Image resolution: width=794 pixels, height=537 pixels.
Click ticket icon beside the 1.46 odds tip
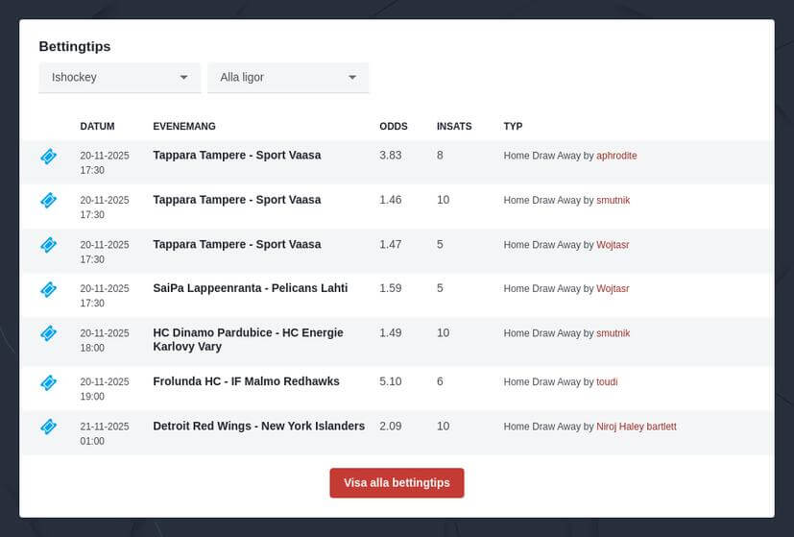[48, 200]
